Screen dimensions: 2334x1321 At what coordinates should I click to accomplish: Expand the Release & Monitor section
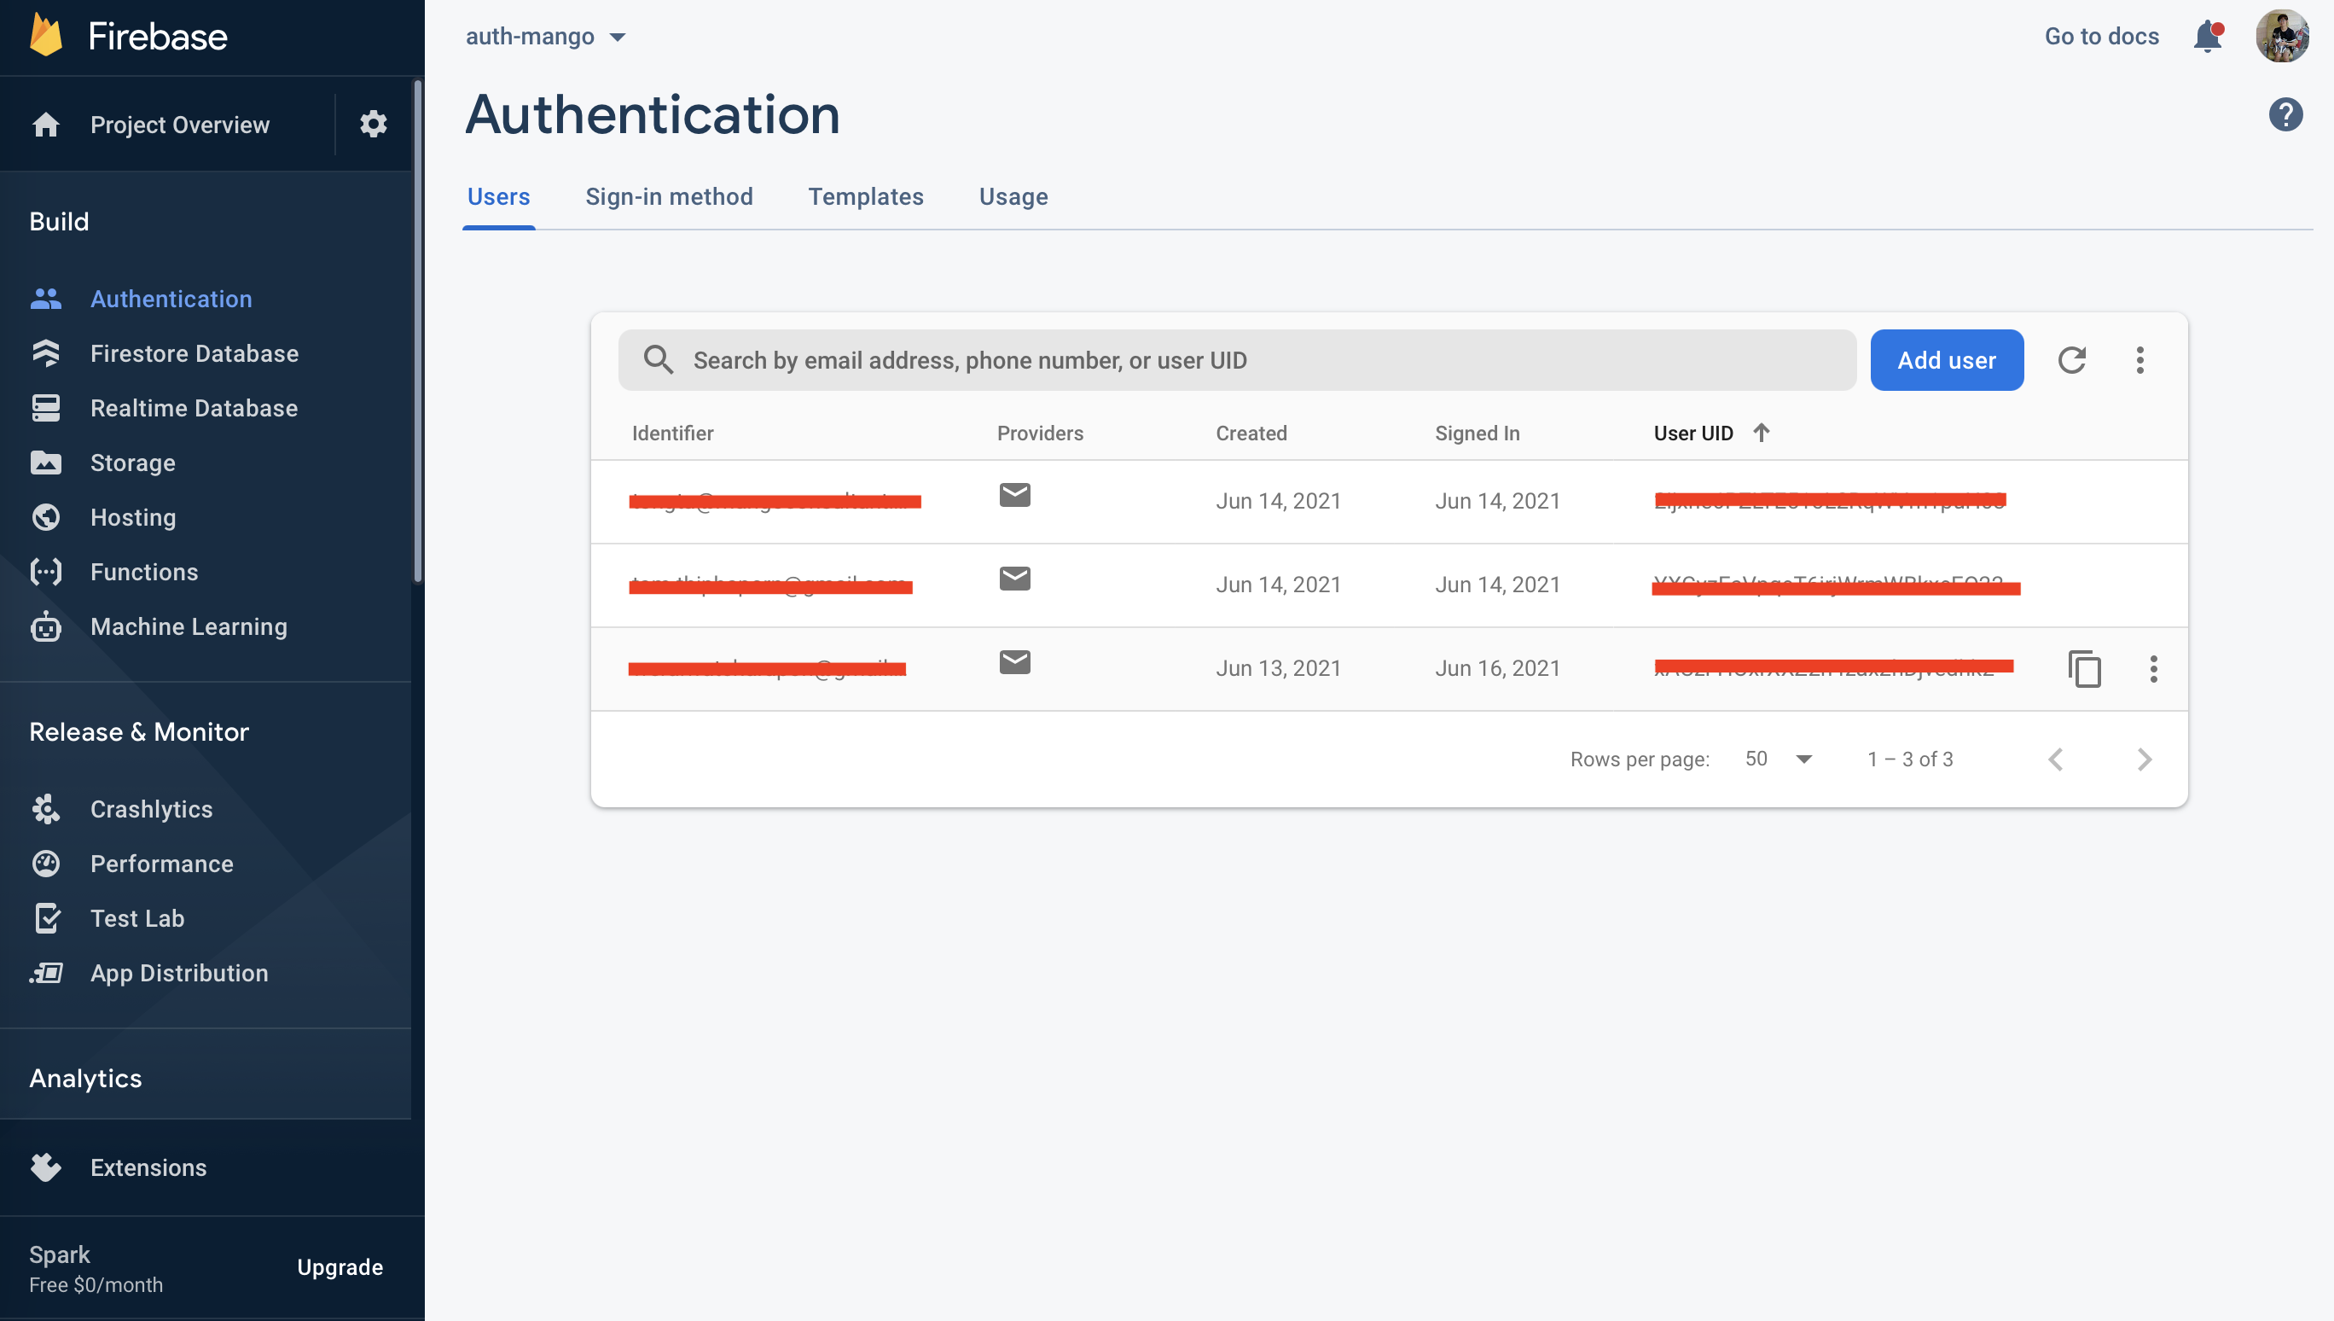click(139, 731)
